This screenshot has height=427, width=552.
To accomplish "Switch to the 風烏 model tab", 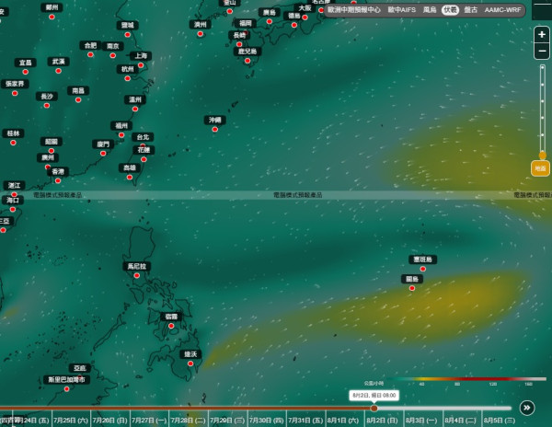I will coord(430,10).
